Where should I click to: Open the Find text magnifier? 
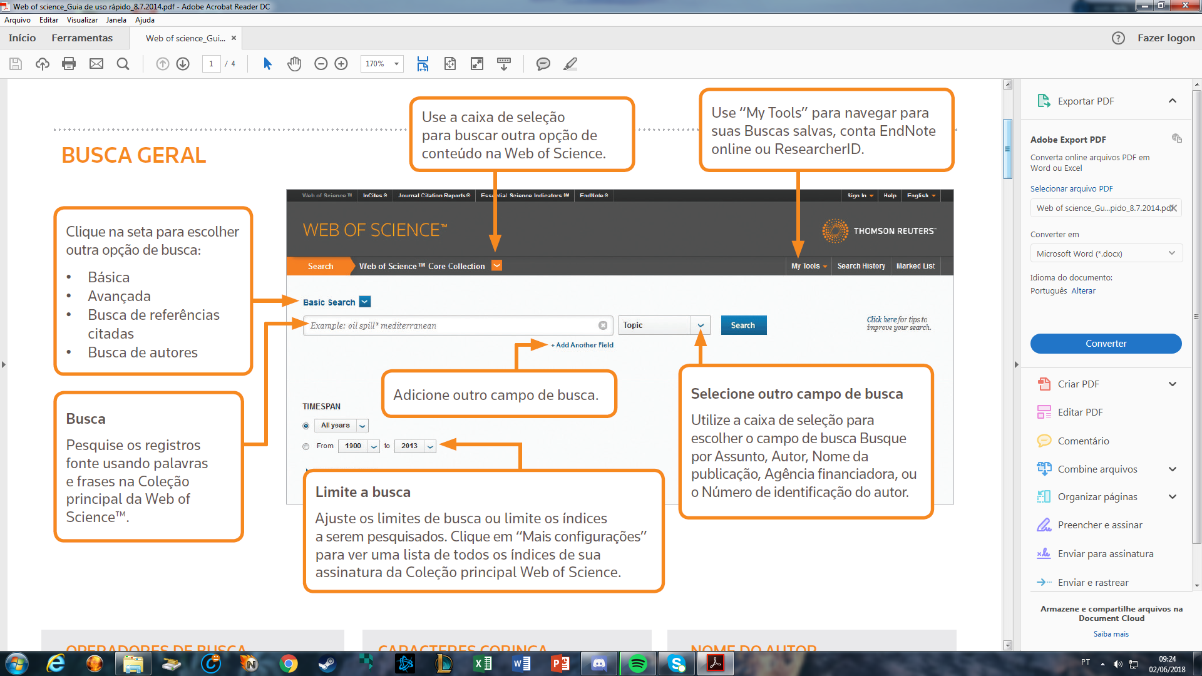(123, 64)
